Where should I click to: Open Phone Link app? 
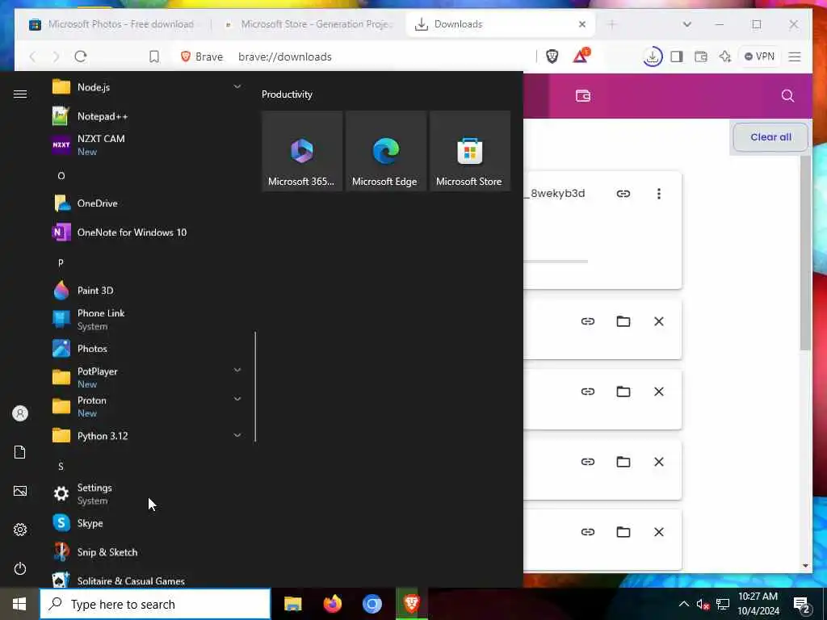pos(148,320)
